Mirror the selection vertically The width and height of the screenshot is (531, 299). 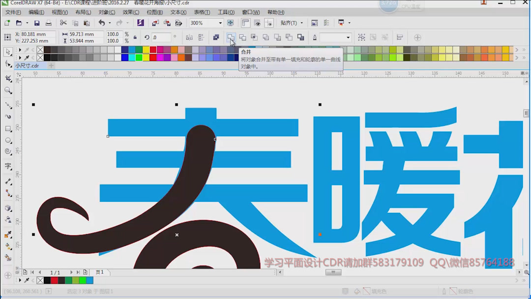tap(201, 37)
